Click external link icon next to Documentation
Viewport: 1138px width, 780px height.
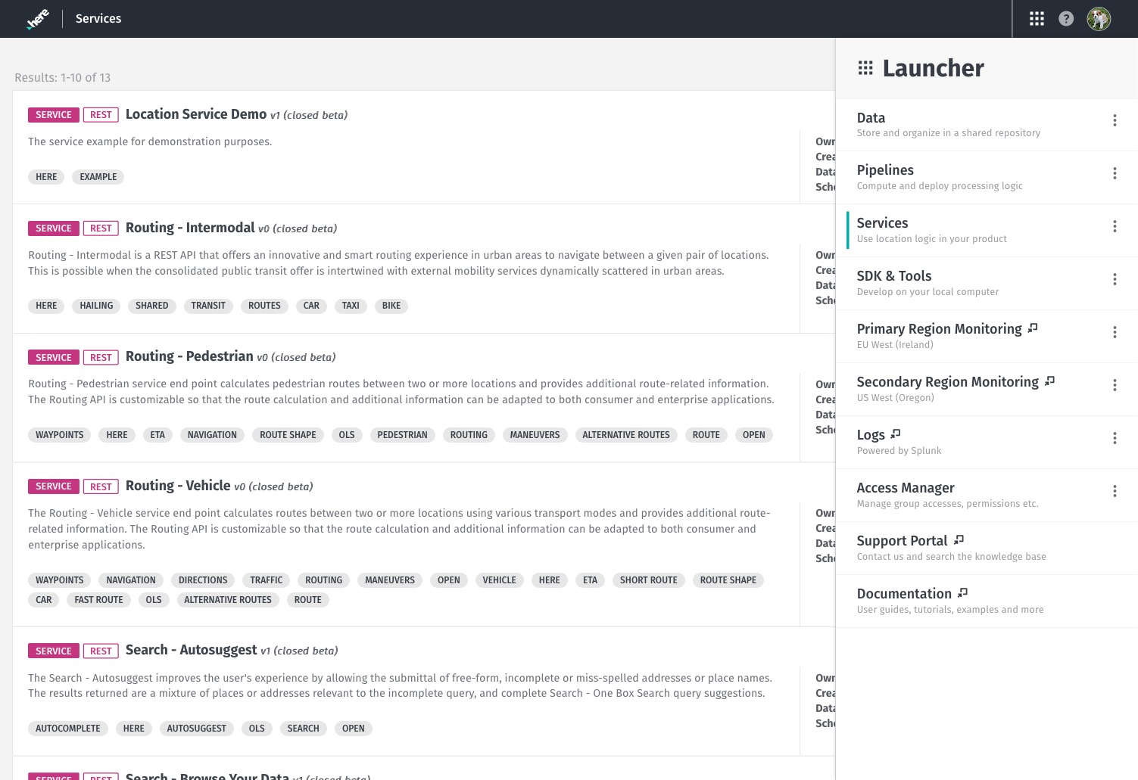tap(963, 592)
